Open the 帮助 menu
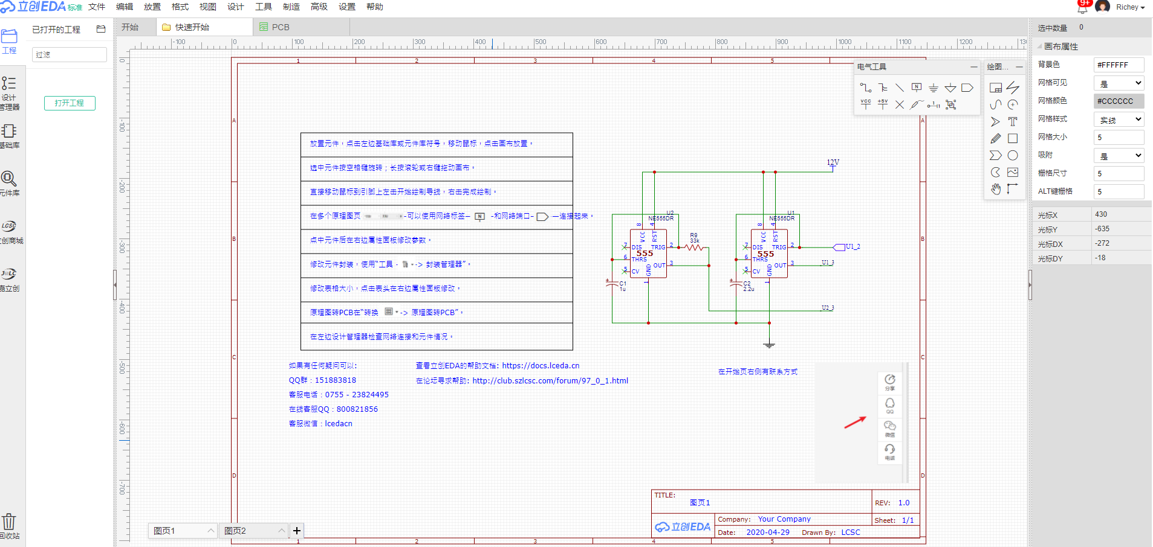Screen dimensions: 1153x547 pos(375,7)
